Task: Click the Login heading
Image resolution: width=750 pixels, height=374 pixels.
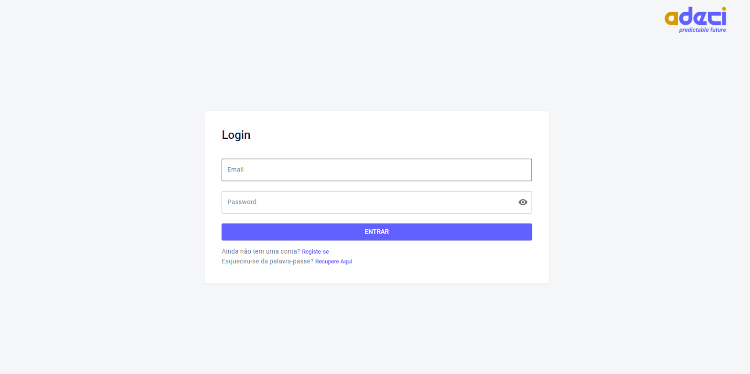Action: pos(236,135)
